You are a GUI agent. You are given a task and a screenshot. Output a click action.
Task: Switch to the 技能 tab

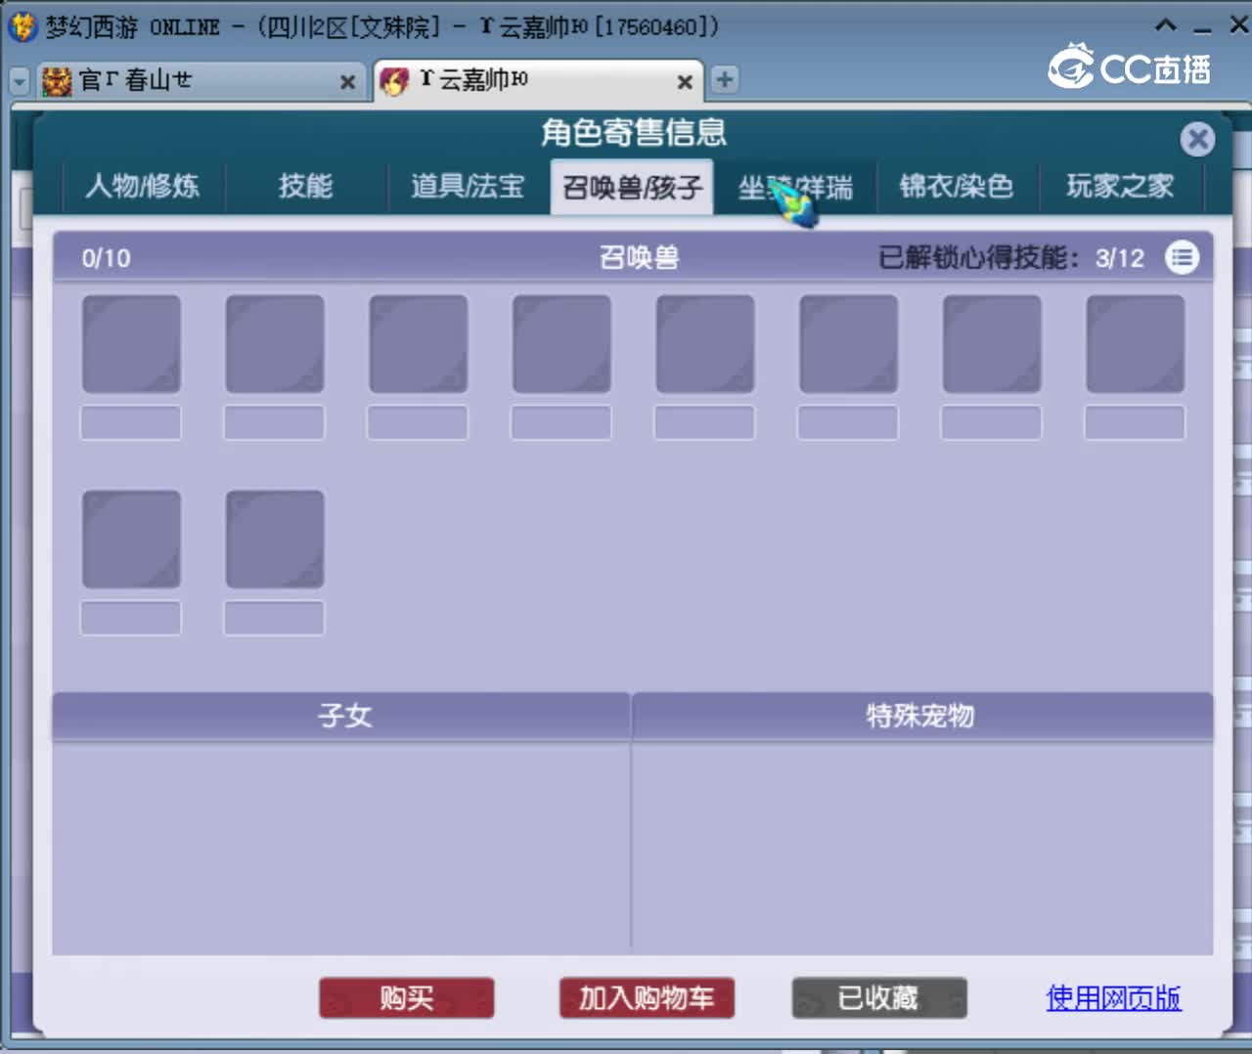pos(305,186)
